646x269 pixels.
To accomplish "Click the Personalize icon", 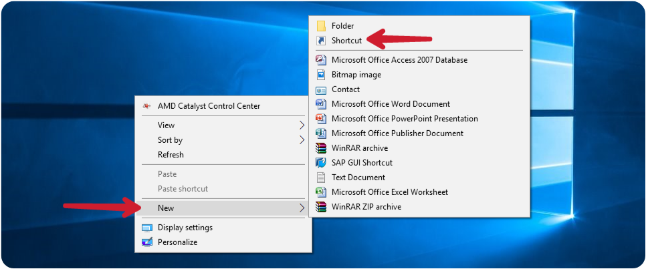I will (x=147, y=242).
